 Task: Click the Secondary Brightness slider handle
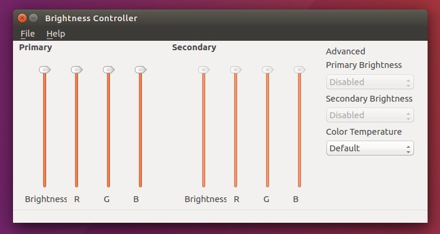point(203,70)
